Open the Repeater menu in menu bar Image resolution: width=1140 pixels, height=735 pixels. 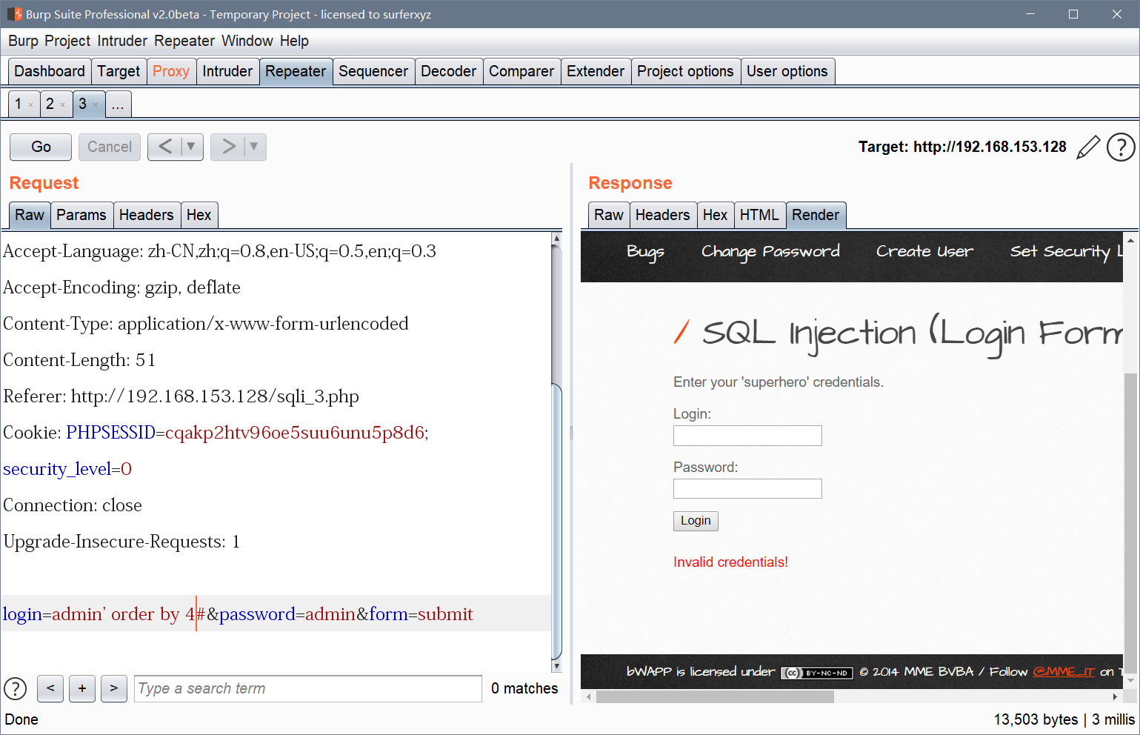(184, 41)
